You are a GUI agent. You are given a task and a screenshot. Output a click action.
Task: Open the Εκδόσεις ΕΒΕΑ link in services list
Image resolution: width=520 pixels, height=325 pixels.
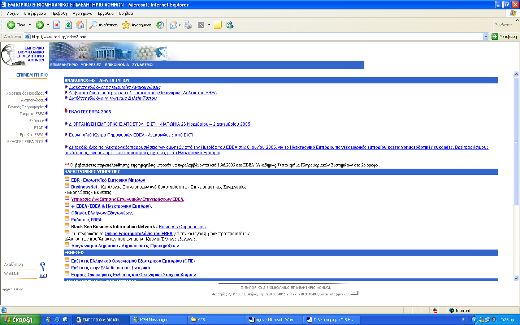[x=86, y=220]
